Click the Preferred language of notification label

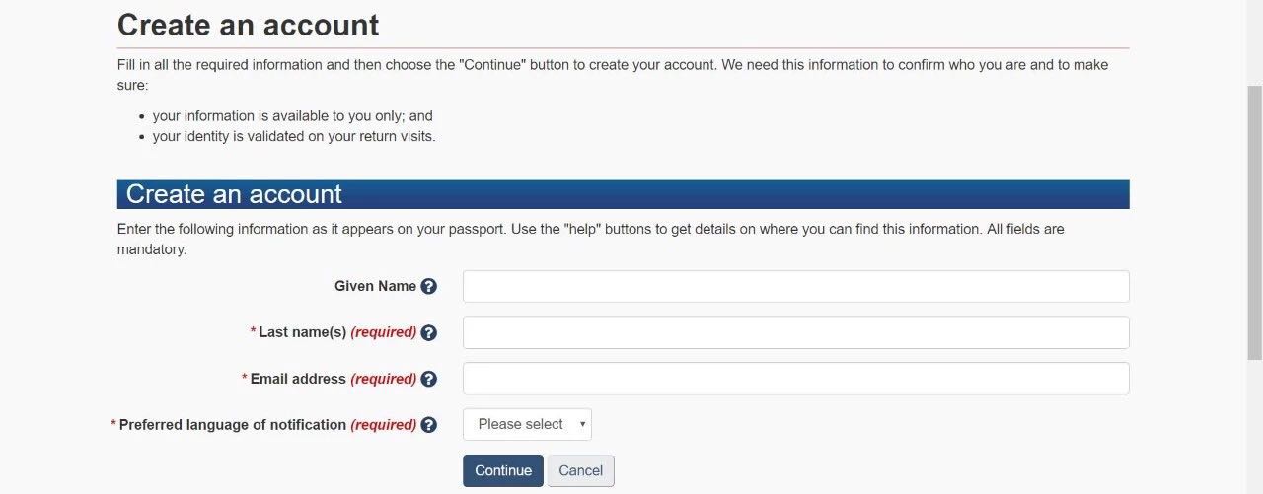[232, 425]
